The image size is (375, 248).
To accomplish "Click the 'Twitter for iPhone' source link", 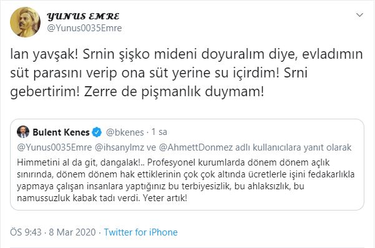I will click(x=140, y=232).
